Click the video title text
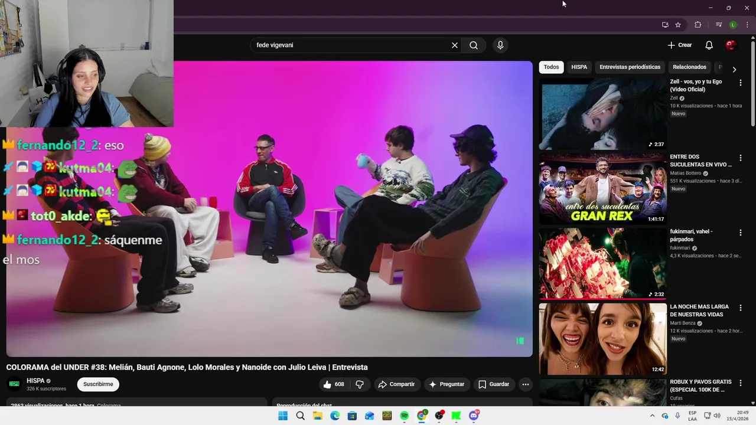Viewport: 756px width, 425px height. pos(187,367)
